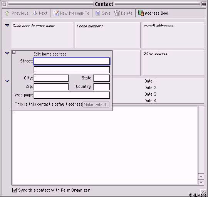Click the Delete trash can icon
Image resolution: width=208 pixels, height=197 pixels.
tap(117, 13)
